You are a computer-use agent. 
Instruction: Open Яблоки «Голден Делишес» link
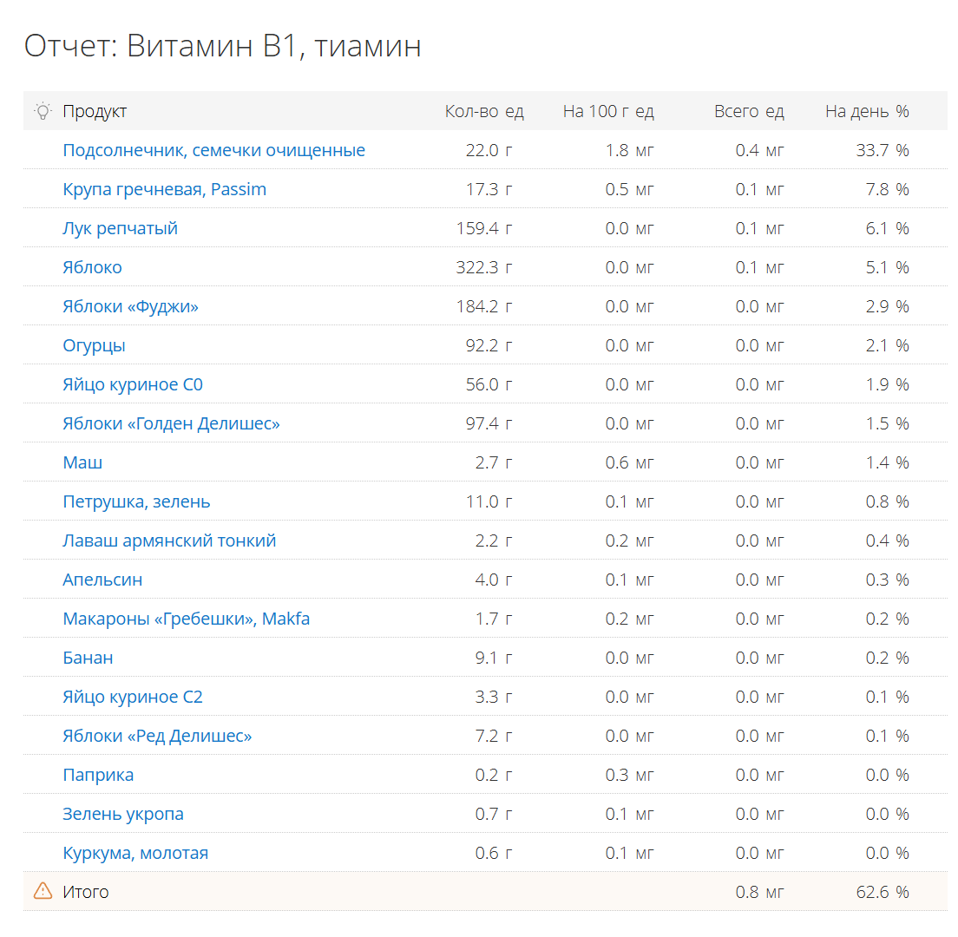(171, 424)
